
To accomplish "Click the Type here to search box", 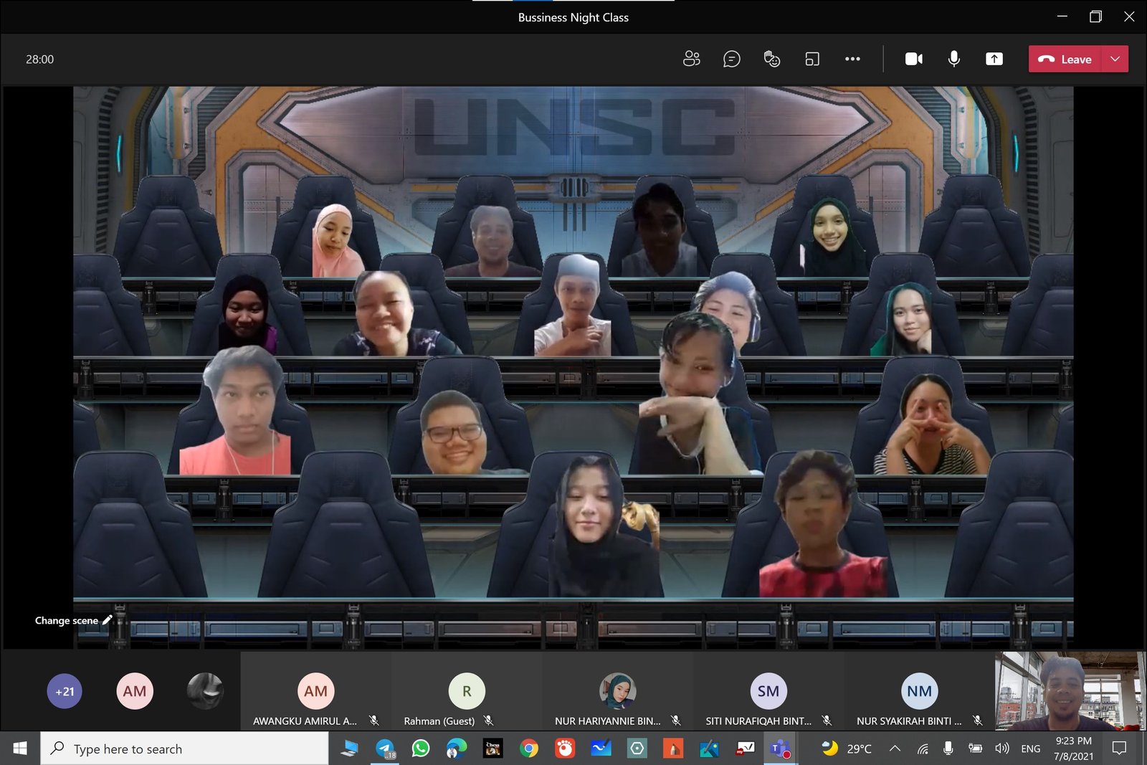I will [x=184, y=749].
